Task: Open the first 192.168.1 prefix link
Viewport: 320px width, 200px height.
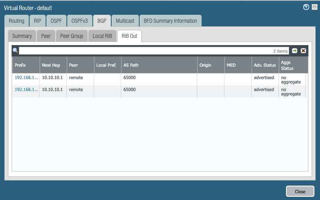Action: coord(26,77)
